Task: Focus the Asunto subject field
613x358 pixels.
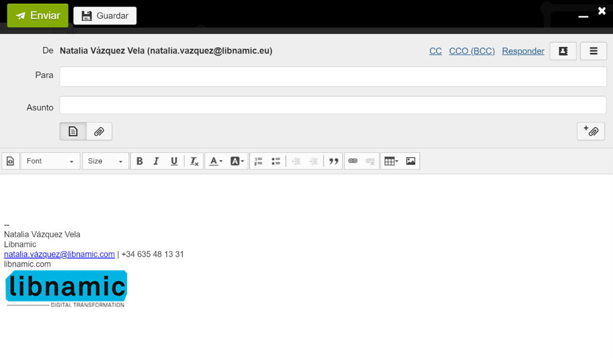Action: point(333,105)
